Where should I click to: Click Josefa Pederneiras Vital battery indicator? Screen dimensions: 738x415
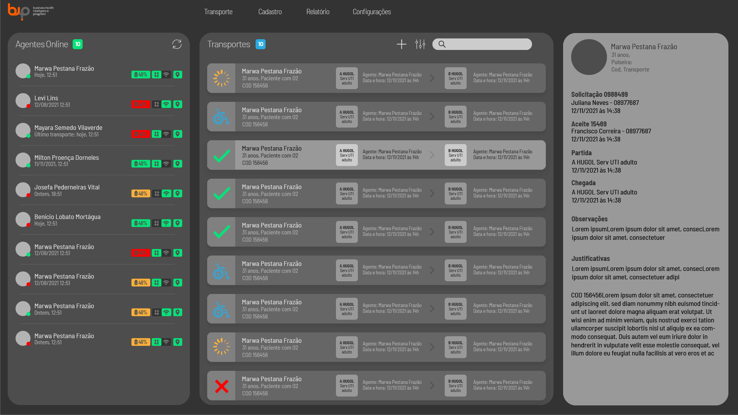tap(141, 193)
